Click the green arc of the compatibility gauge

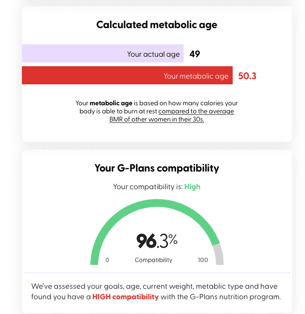coord(157,203)
